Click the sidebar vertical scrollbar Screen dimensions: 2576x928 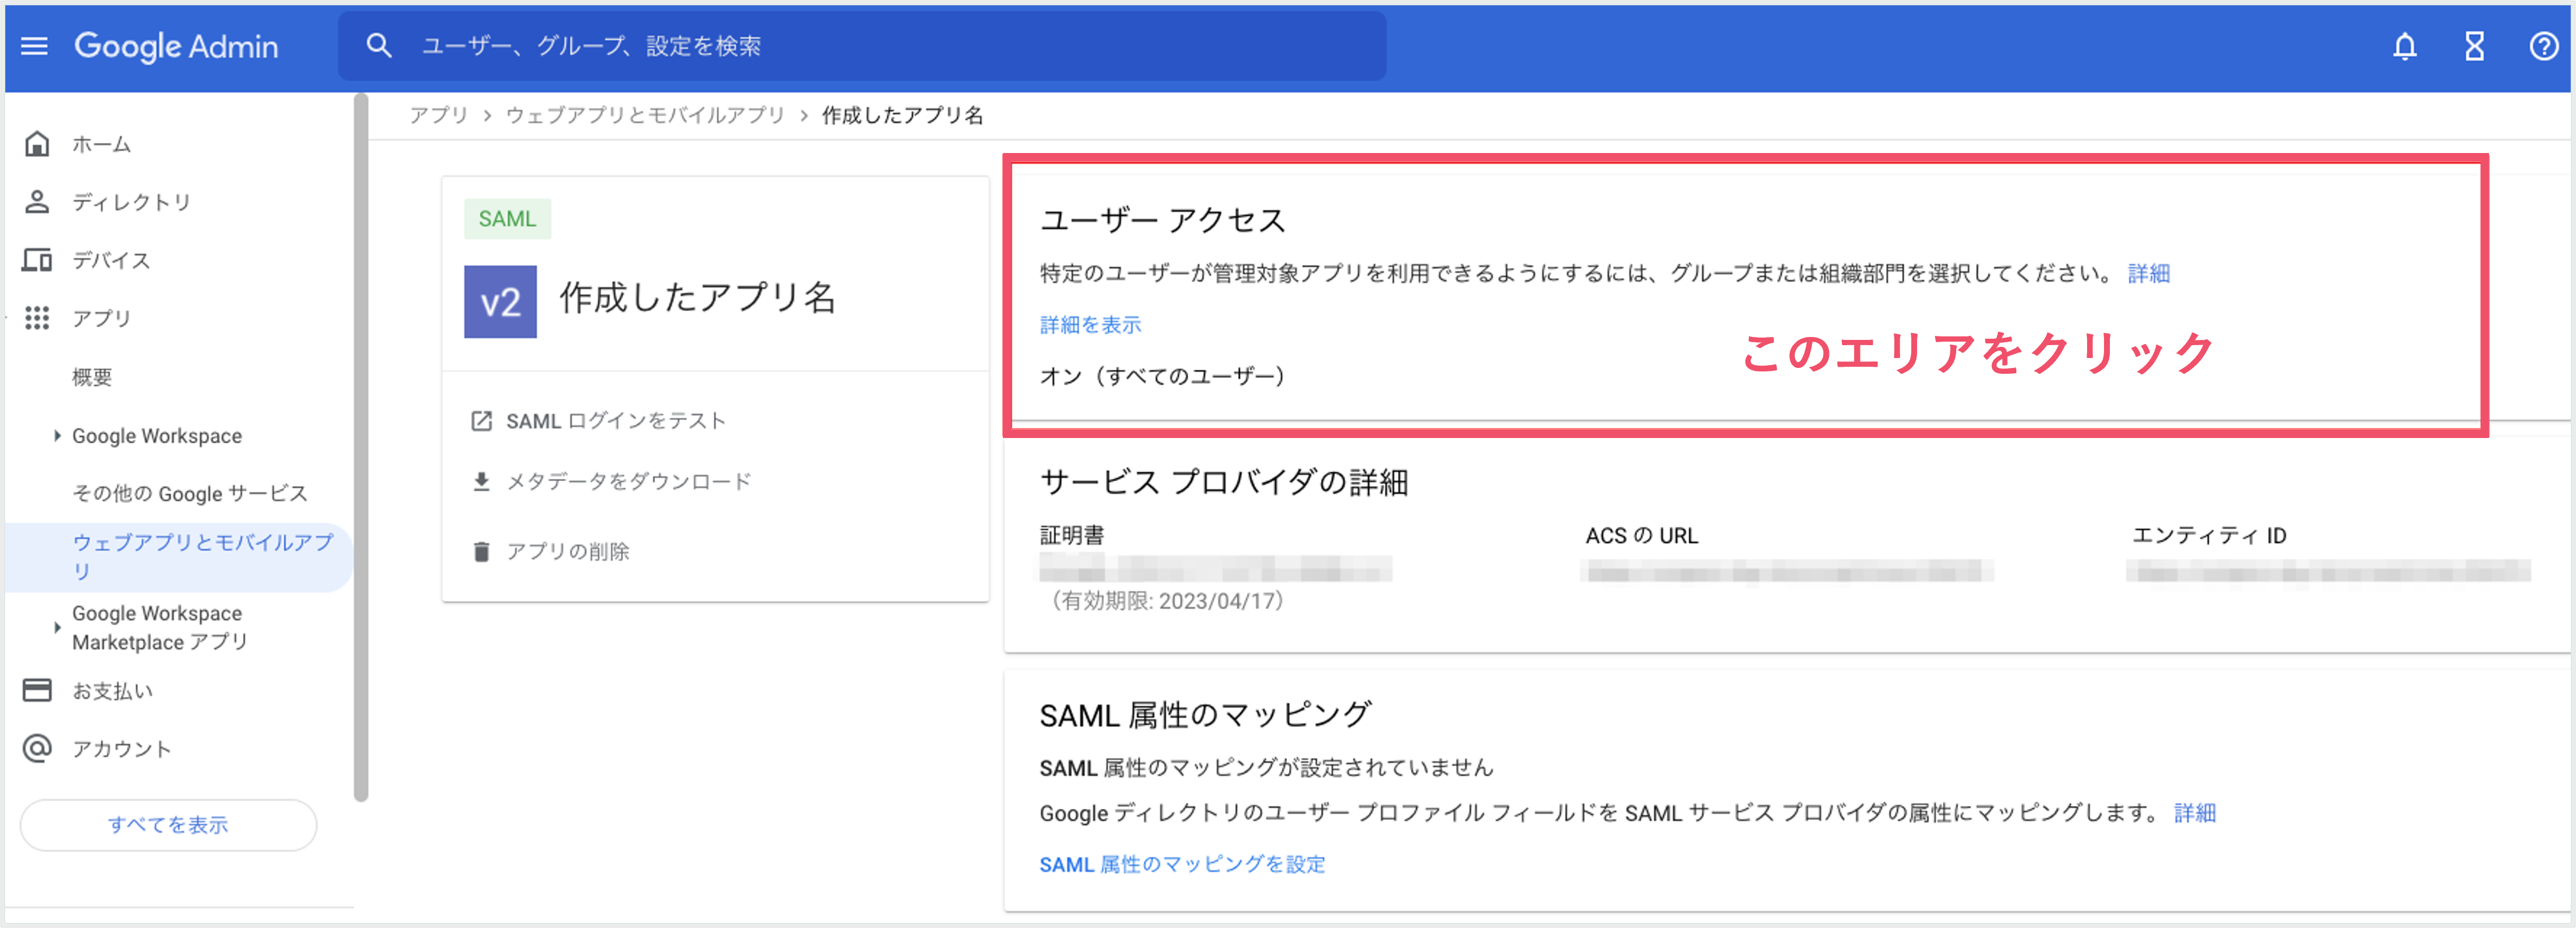click(361, 447)
